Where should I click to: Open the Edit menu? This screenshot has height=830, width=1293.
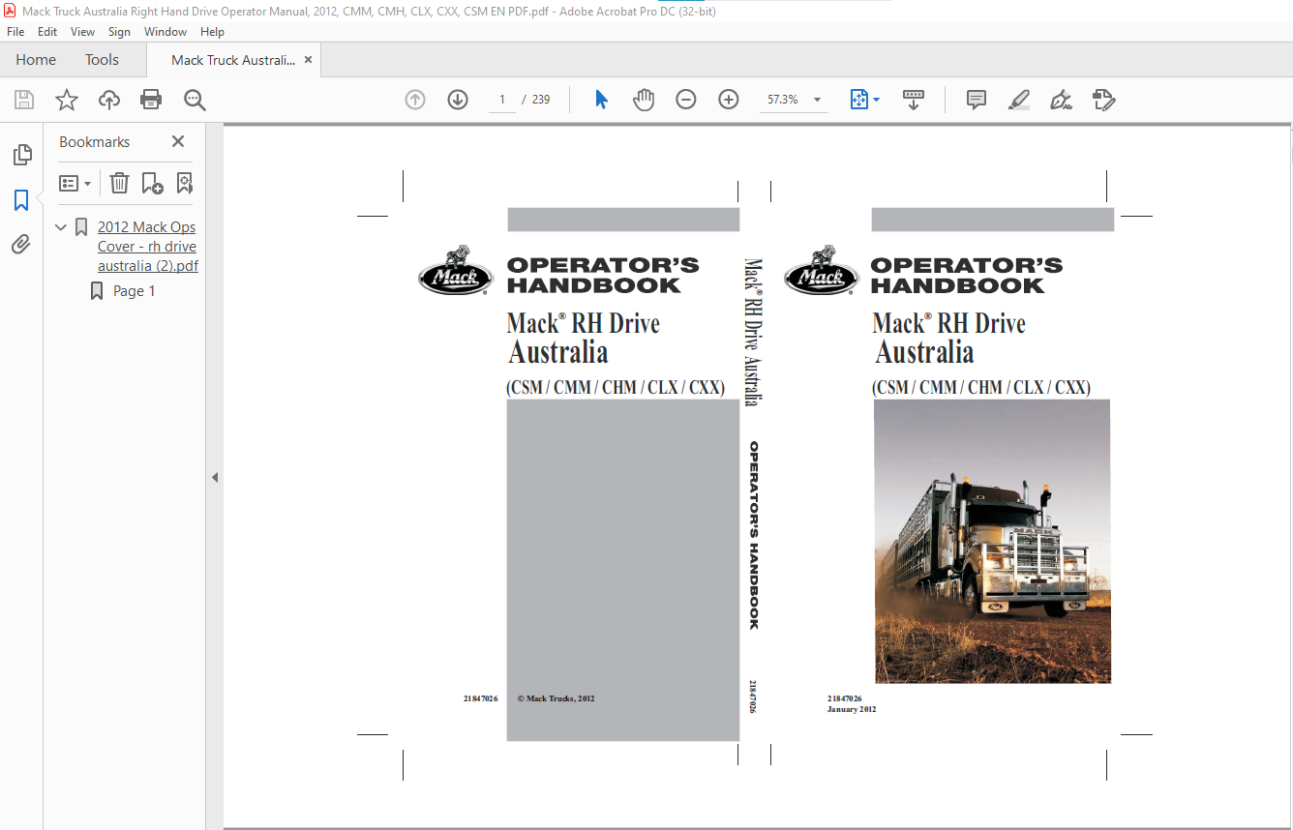click(47, 32)
